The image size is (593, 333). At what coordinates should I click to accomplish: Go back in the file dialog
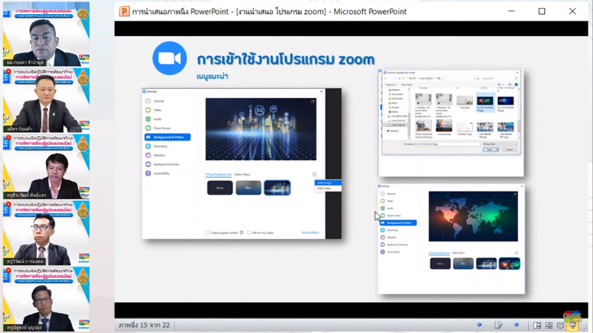click(x=386, y=78)
